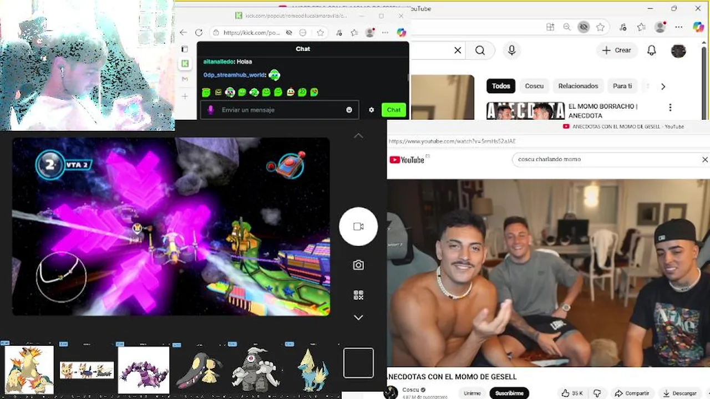Open the YouTube browser window's three-dot menu
Image resolution: width=710 pixels, height=399 pixels.
[679, 27]
